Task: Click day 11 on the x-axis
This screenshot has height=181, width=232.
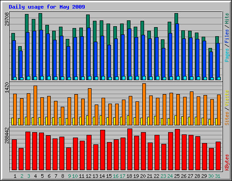Action: coord(82,176)
